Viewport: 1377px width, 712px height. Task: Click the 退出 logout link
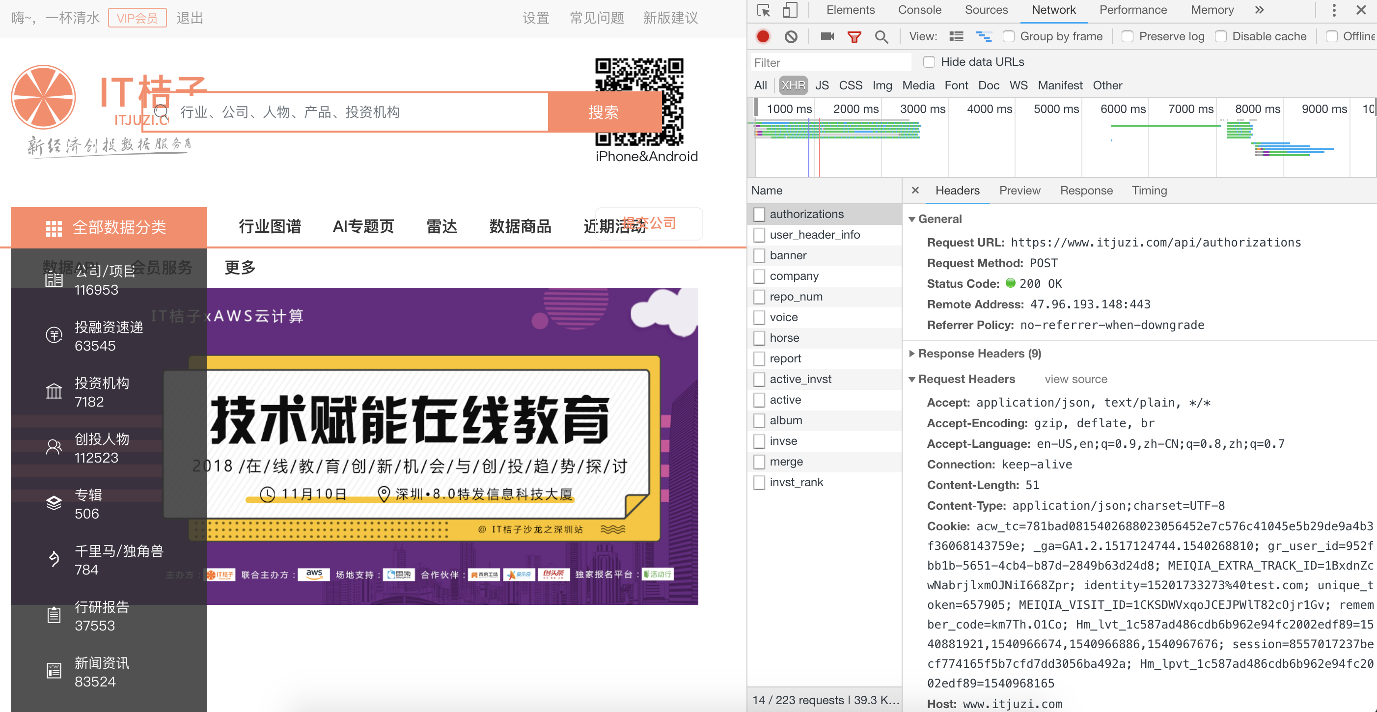pos(190,18)
